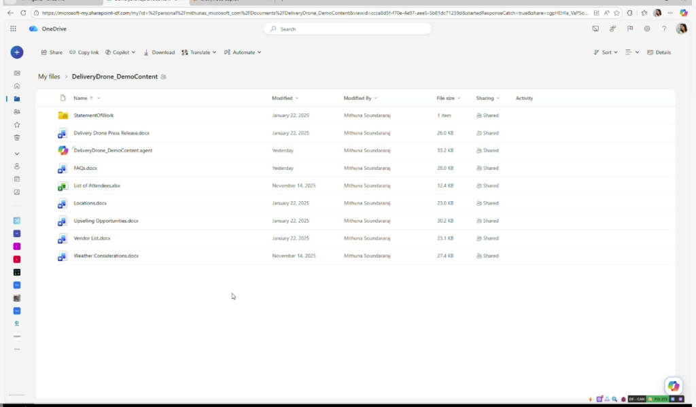The height and width of the screenshot is (407, 696).
Task: Open the Shared people icon in left rail
Action: coord(17,112)
